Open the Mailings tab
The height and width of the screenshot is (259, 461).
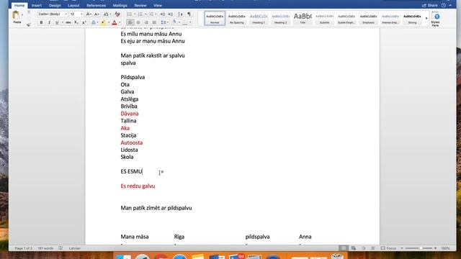pyautogui.click(x=120, y=5)
